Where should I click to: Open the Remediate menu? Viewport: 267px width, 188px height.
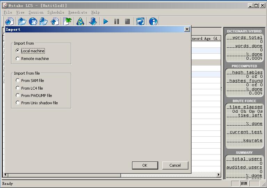(x=78, y=13)
